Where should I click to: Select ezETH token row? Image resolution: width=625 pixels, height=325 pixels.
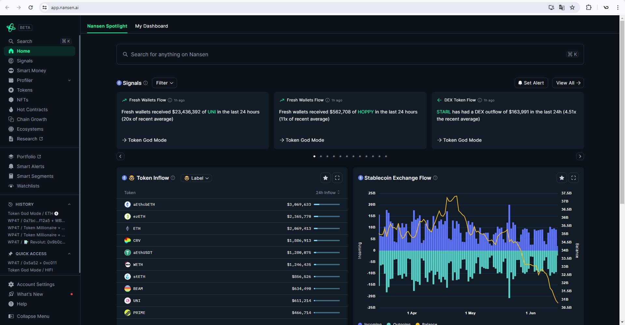(232, 216)
